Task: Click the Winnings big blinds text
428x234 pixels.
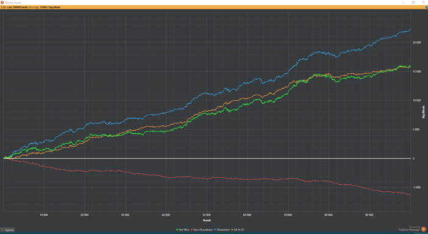Action: pyautogui.click(x=45, y=7)
